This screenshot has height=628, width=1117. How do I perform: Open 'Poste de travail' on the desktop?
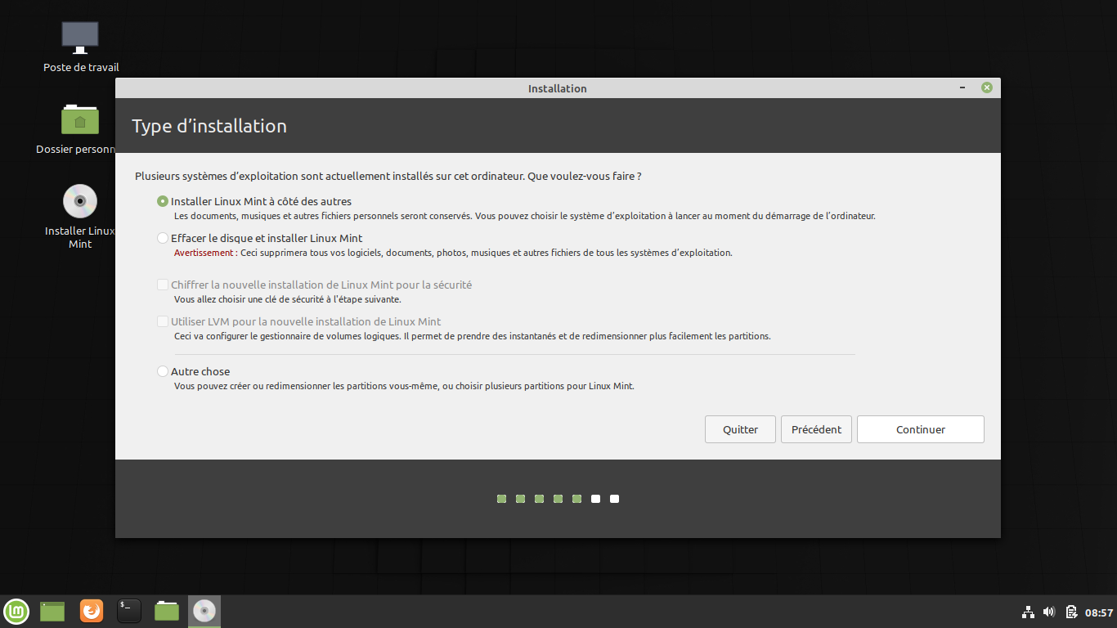(79, 37)
